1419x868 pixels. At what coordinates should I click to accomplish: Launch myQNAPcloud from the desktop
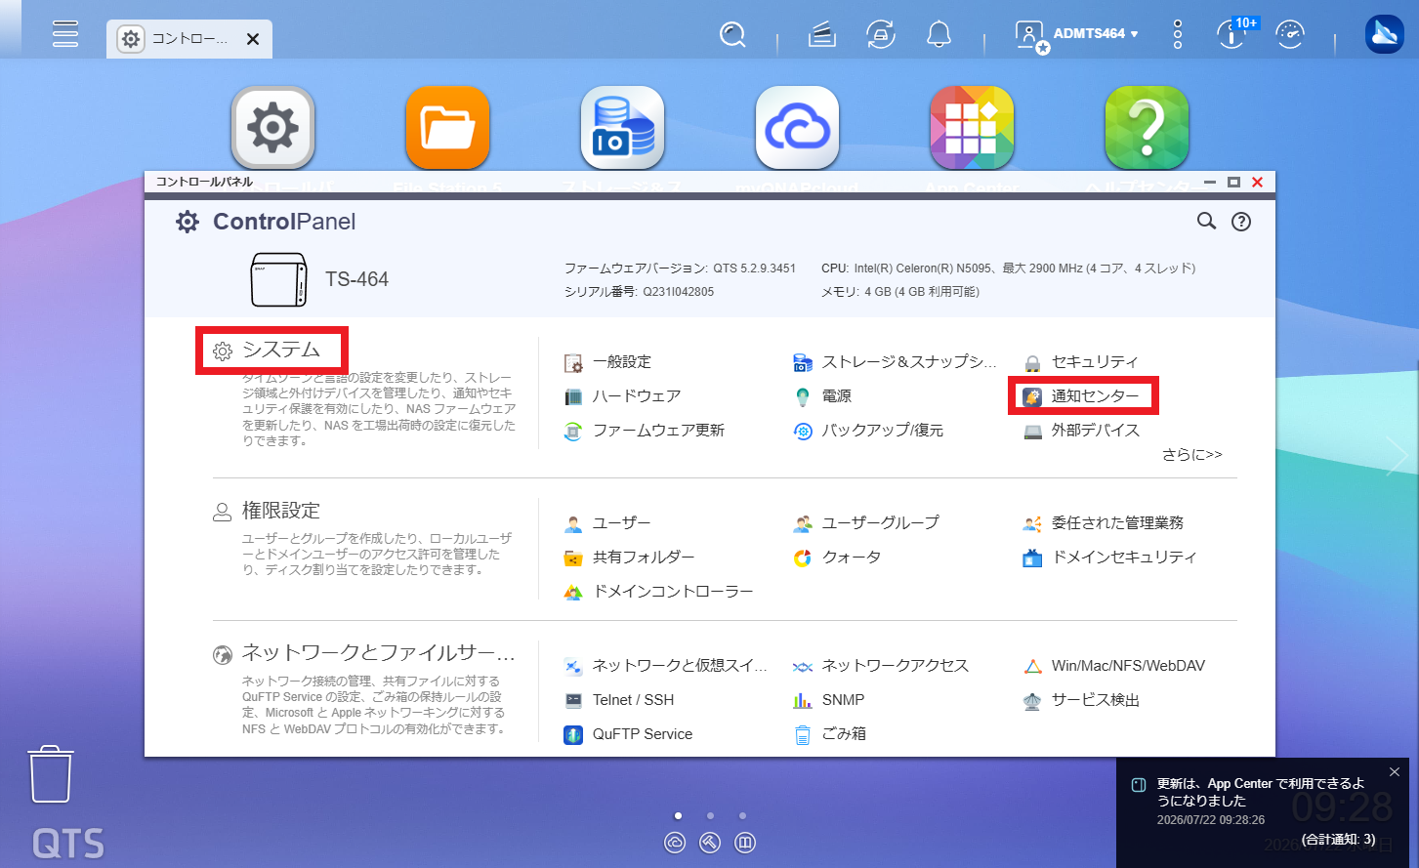tap(797, 128)
